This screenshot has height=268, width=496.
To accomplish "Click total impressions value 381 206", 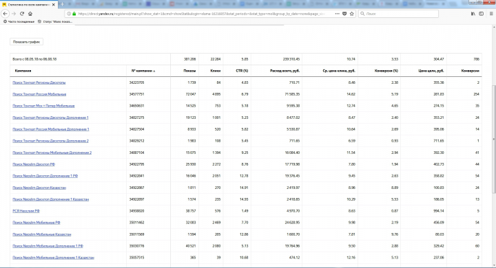I will [x=190, y=59].
